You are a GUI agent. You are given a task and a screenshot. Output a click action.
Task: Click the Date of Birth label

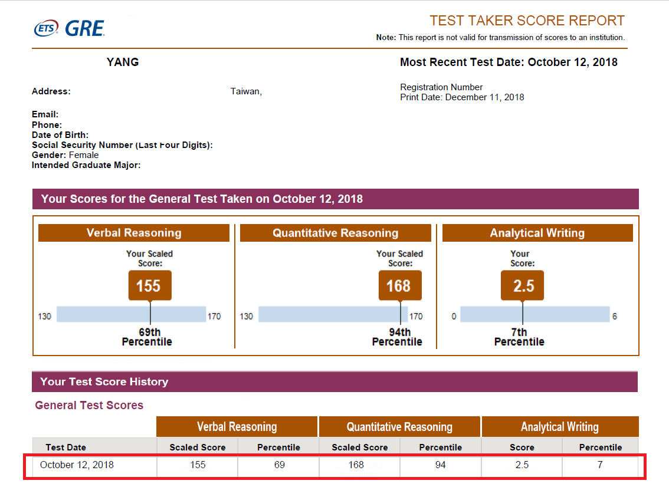tap(60, 135)
